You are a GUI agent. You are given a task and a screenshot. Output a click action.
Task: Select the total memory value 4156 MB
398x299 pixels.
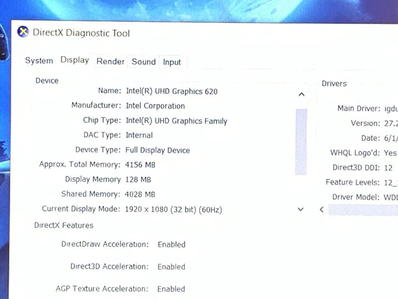click(x=140, y=165)
